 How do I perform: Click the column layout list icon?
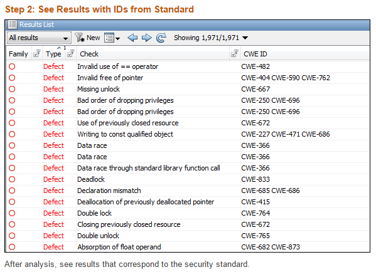point(109,38)
